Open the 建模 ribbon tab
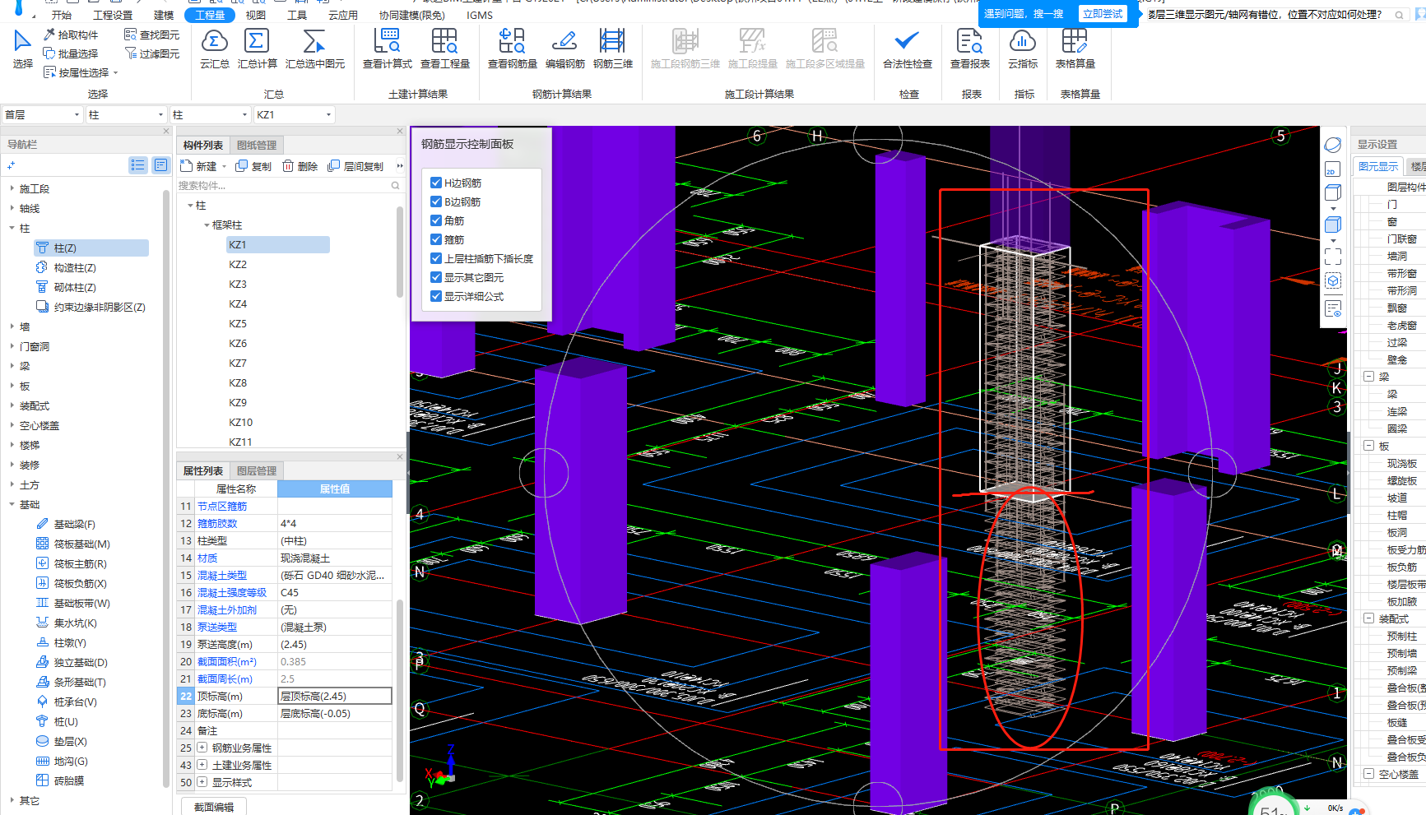Image resolution: width=1426 pixels, height=815 pixels. (164, 15)
